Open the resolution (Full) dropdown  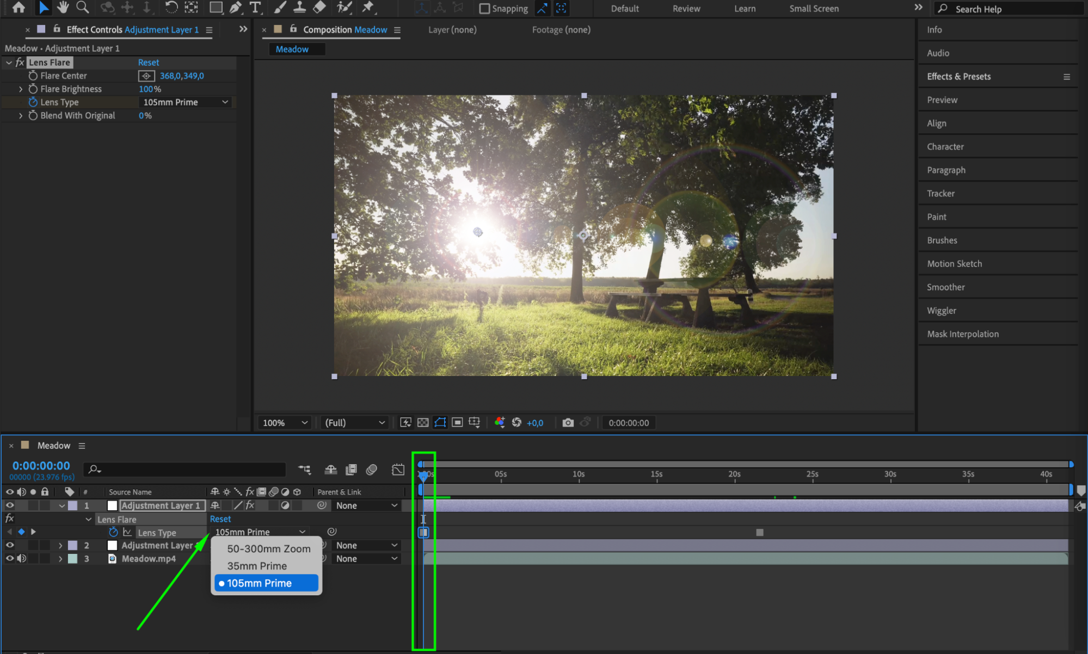tap(354, 423)
